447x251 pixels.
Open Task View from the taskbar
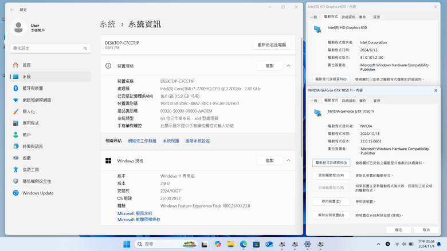point(205,244)
